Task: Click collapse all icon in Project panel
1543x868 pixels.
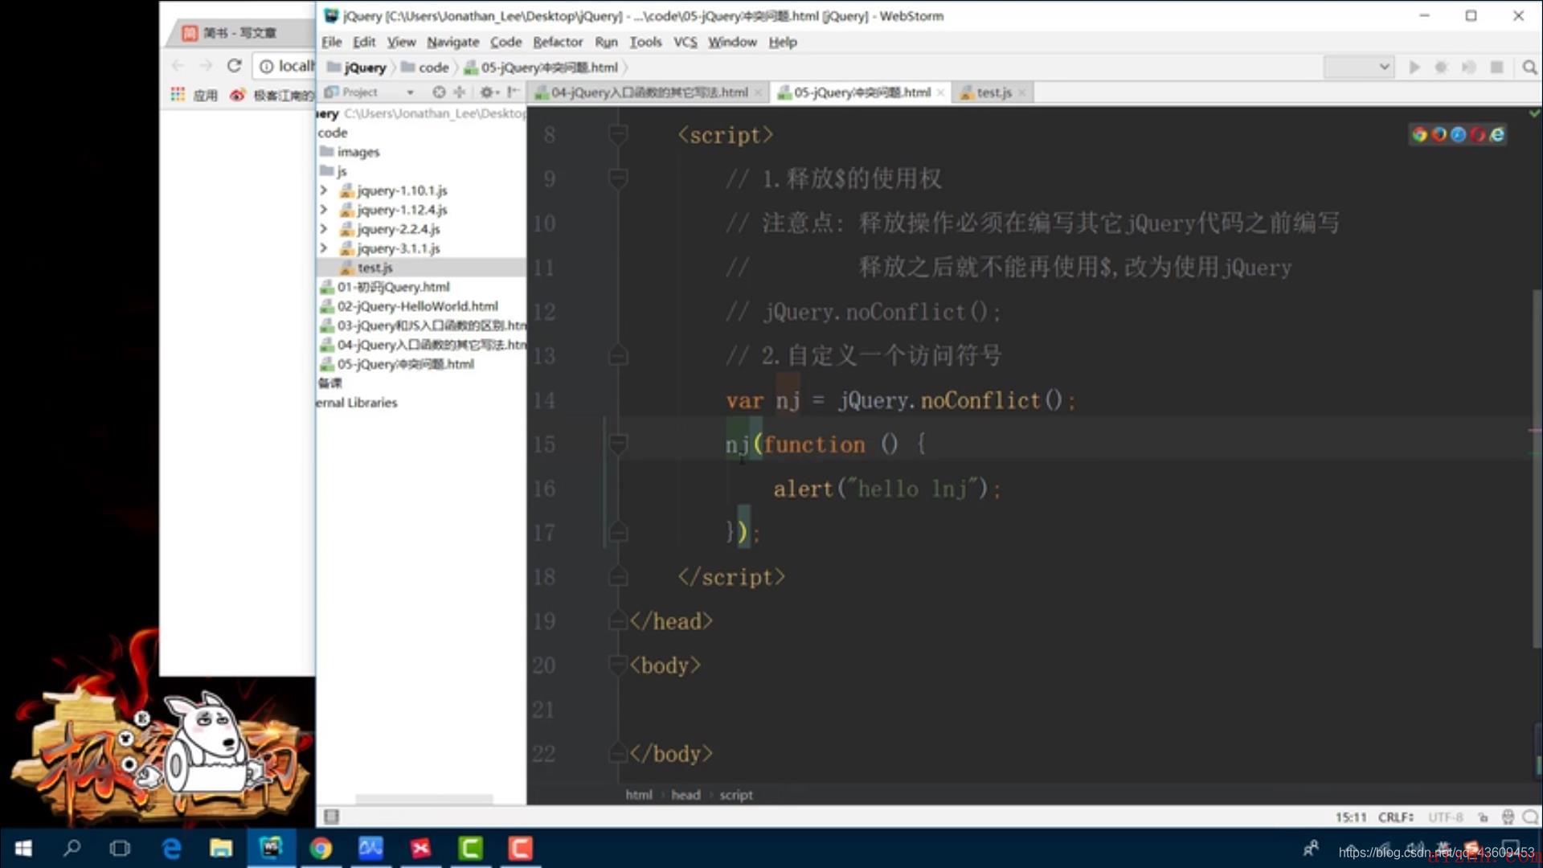Action: tap(459, 92)
